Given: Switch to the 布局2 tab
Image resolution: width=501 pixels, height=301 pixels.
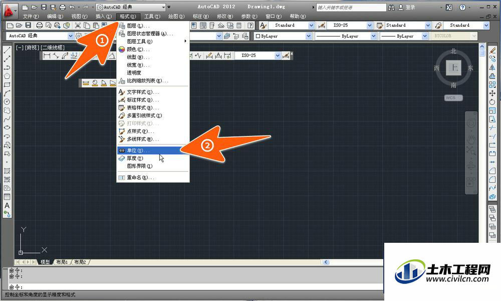Looking at the screenshot, I should 80,262.
